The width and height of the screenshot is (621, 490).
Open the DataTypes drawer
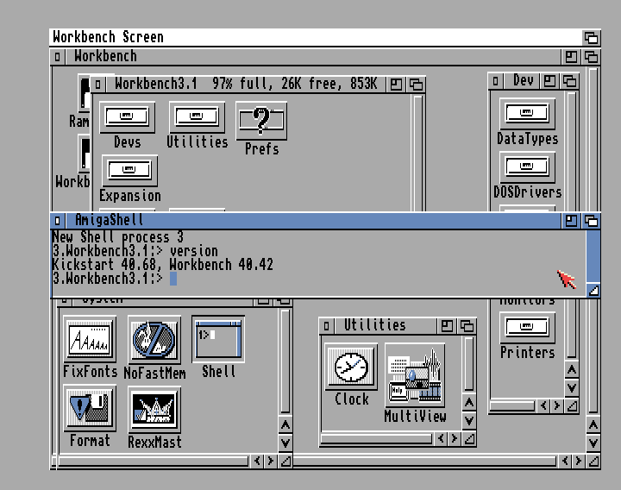click(x=527, y=114)
